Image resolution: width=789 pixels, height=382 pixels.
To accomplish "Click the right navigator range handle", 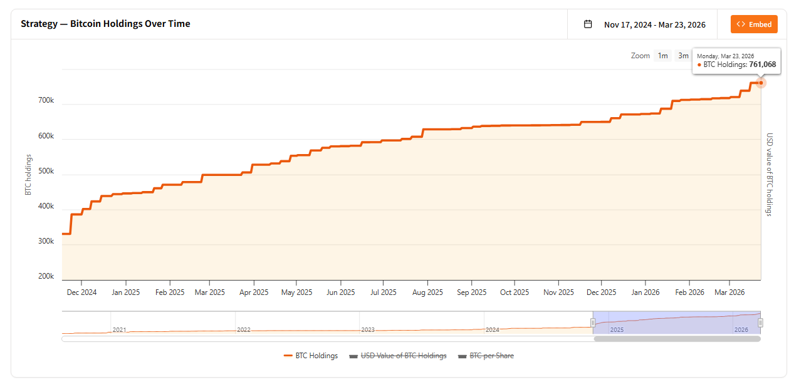I will (x=760, y=323).
